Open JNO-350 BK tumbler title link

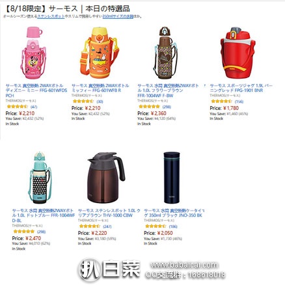tap(174, 213)
